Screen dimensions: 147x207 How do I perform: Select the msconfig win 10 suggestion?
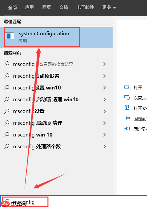[56, 135]
